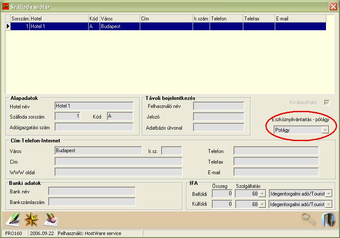Click the magnifying glass search icon

(x=309, y=219)
